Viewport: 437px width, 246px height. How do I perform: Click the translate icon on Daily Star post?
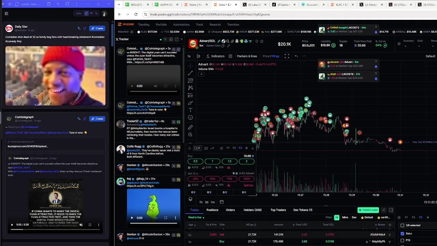tap(79, 28)
